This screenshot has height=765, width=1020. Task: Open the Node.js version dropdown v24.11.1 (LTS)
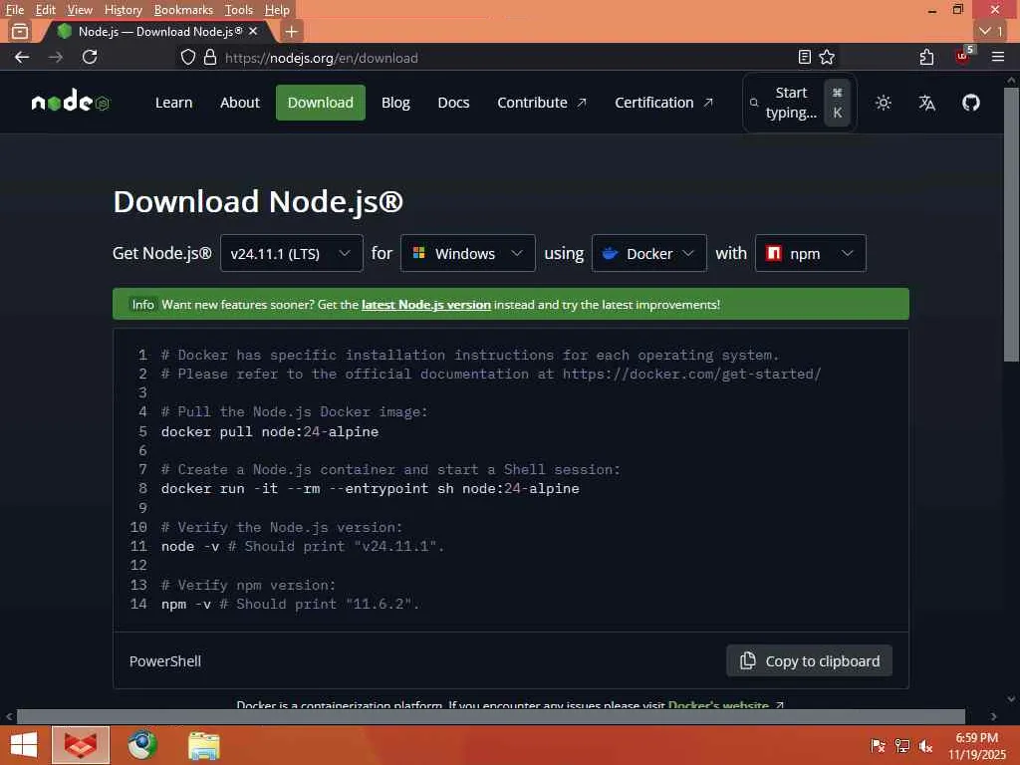pos(292,253)
